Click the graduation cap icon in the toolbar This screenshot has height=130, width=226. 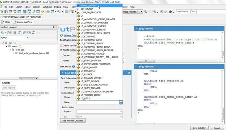170,12
